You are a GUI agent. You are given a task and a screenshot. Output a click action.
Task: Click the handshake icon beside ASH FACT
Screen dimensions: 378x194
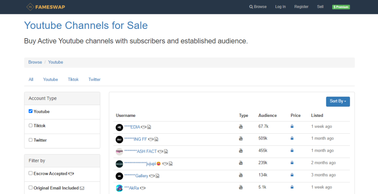click(x=160, y=152)
